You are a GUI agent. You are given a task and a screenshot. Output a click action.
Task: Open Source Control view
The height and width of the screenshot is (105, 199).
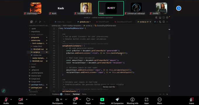[x=40, y=22]
